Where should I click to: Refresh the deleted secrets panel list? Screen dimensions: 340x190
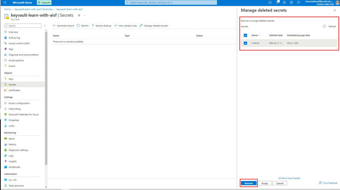(x=329, y=26)
